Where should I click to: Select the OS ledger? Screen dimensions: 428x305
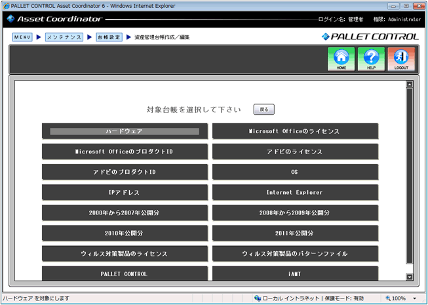pos(296,172)
